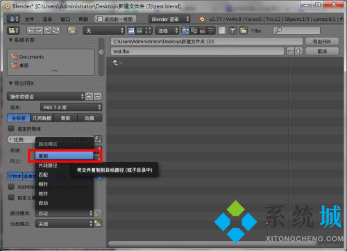Create a new folder icon
This screenshot has height=251, width=347.
coord(72,31)
